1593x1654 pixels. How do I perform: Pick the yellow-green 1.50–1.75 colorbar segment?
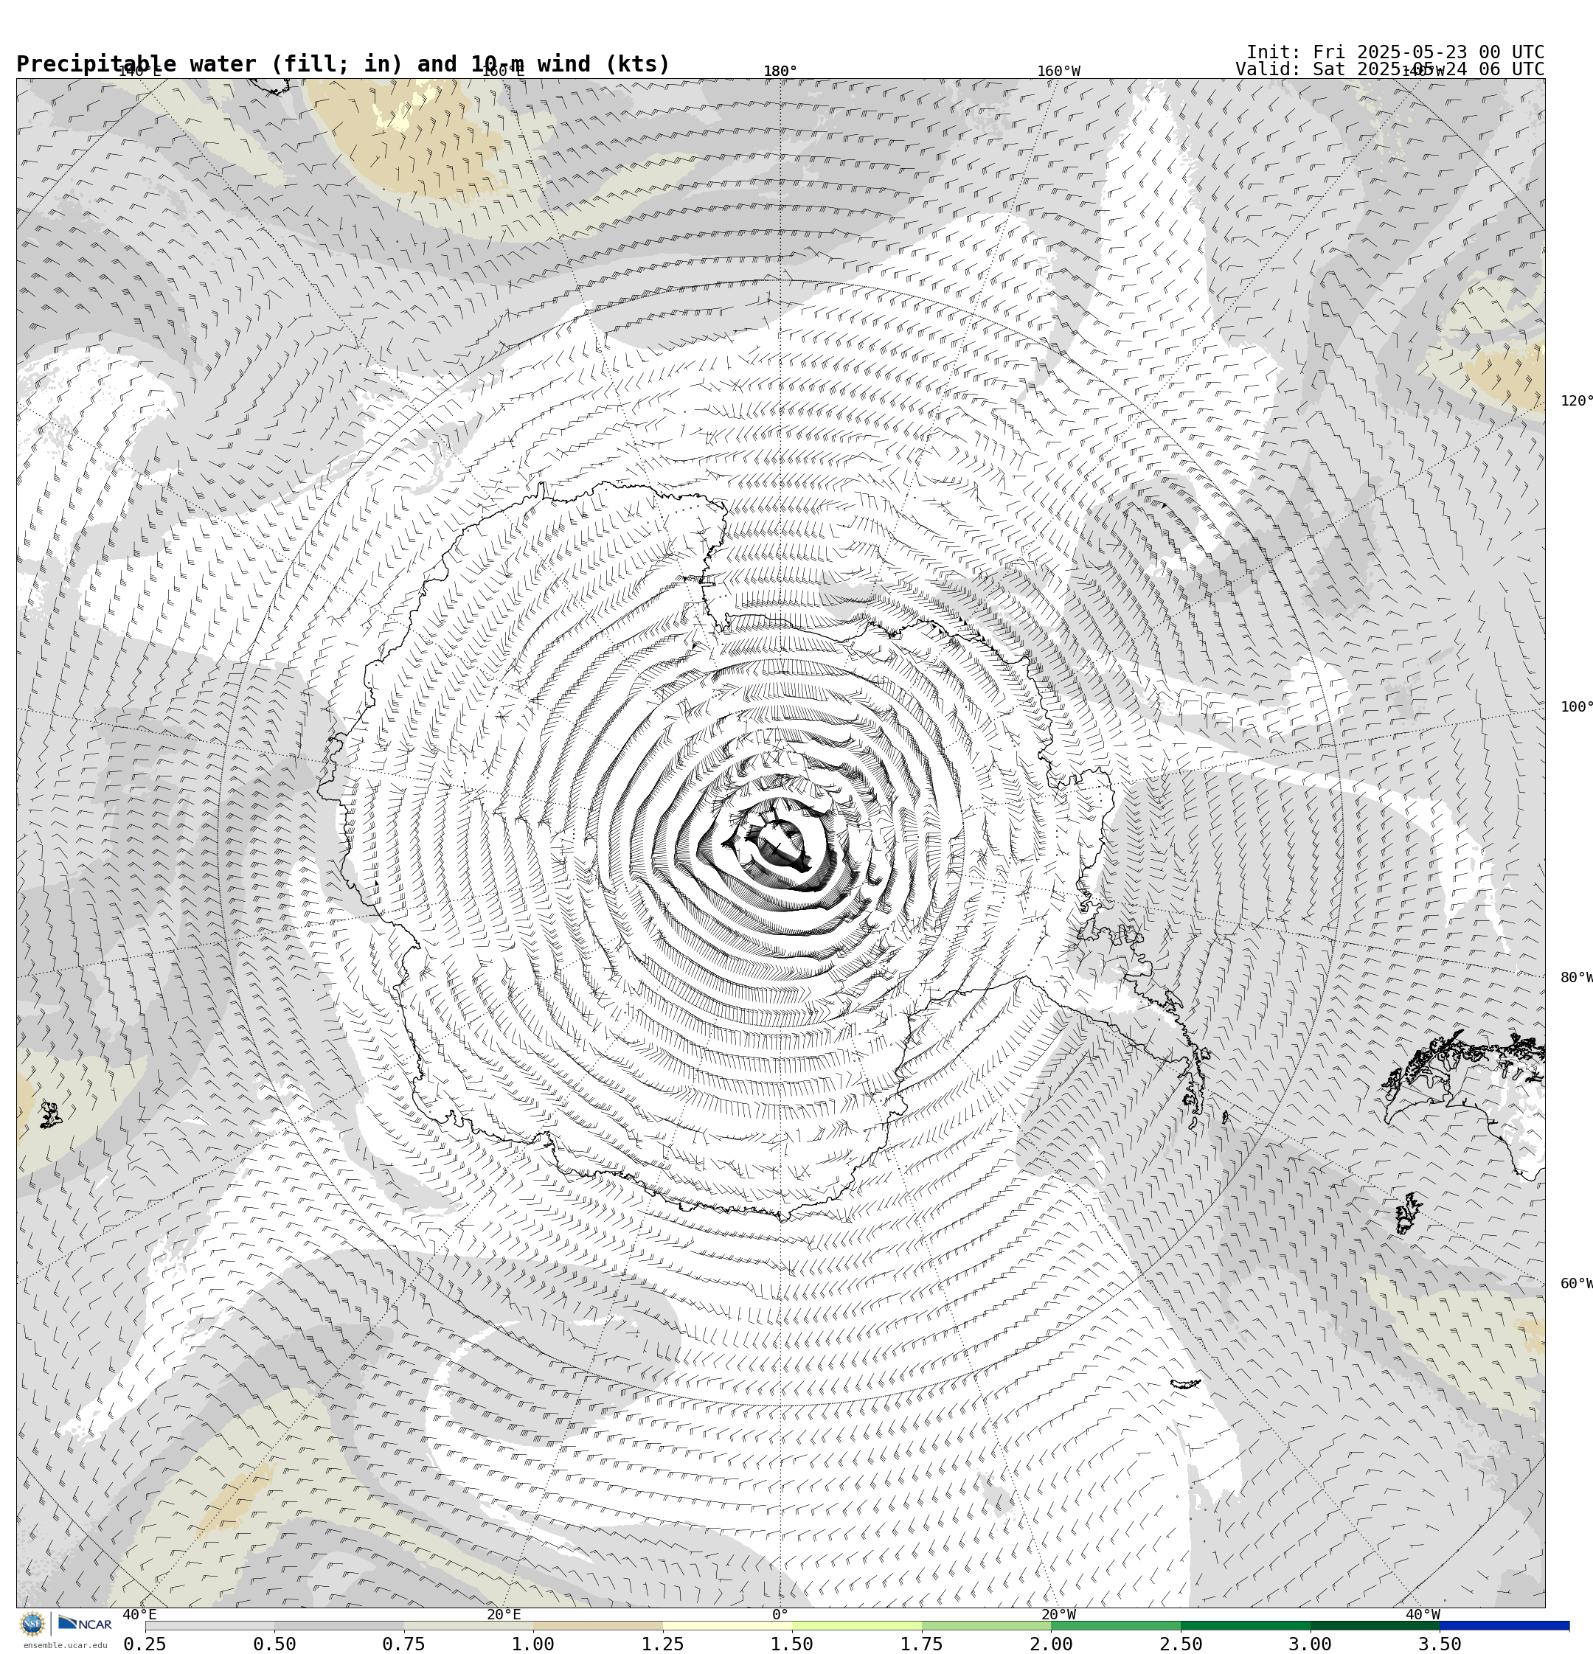pos(857,1625)
